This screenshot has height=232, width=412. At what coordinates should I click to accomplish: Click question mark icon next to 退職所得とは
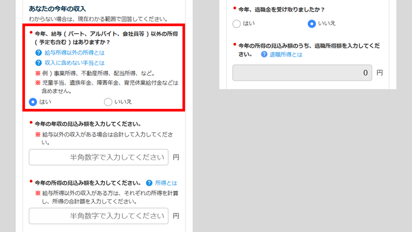[264, 54]
